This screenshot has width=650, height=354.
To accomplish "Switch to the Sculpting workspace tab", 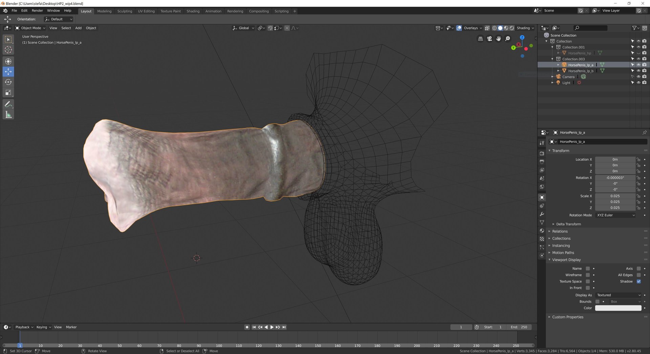I will [x=125, y=11].
